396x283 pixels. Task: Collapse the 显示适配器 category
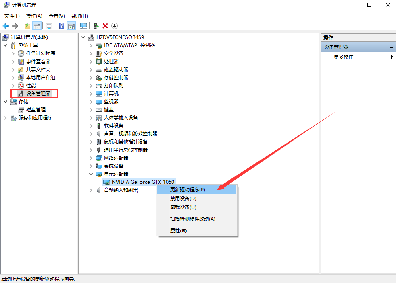pyautogui.click(x=91, y=174)
